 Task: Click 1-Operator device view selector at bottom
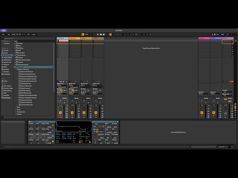[x=222, y=147]
